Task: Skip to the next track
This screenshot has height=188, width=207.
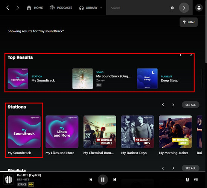Action: coord(114,180)
